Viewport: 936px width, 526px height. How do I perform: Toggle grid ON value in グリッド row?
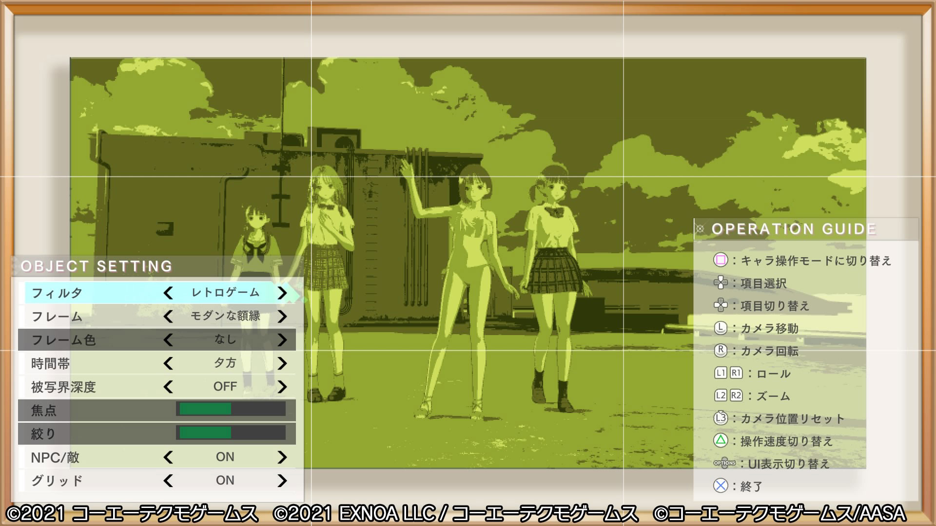pos(225,481)
